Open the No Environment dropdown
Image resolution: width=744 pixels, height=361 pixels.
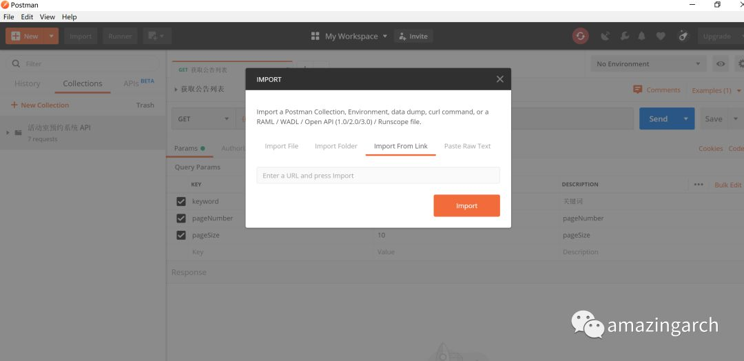pyautogui.click(x=649, y=63)
